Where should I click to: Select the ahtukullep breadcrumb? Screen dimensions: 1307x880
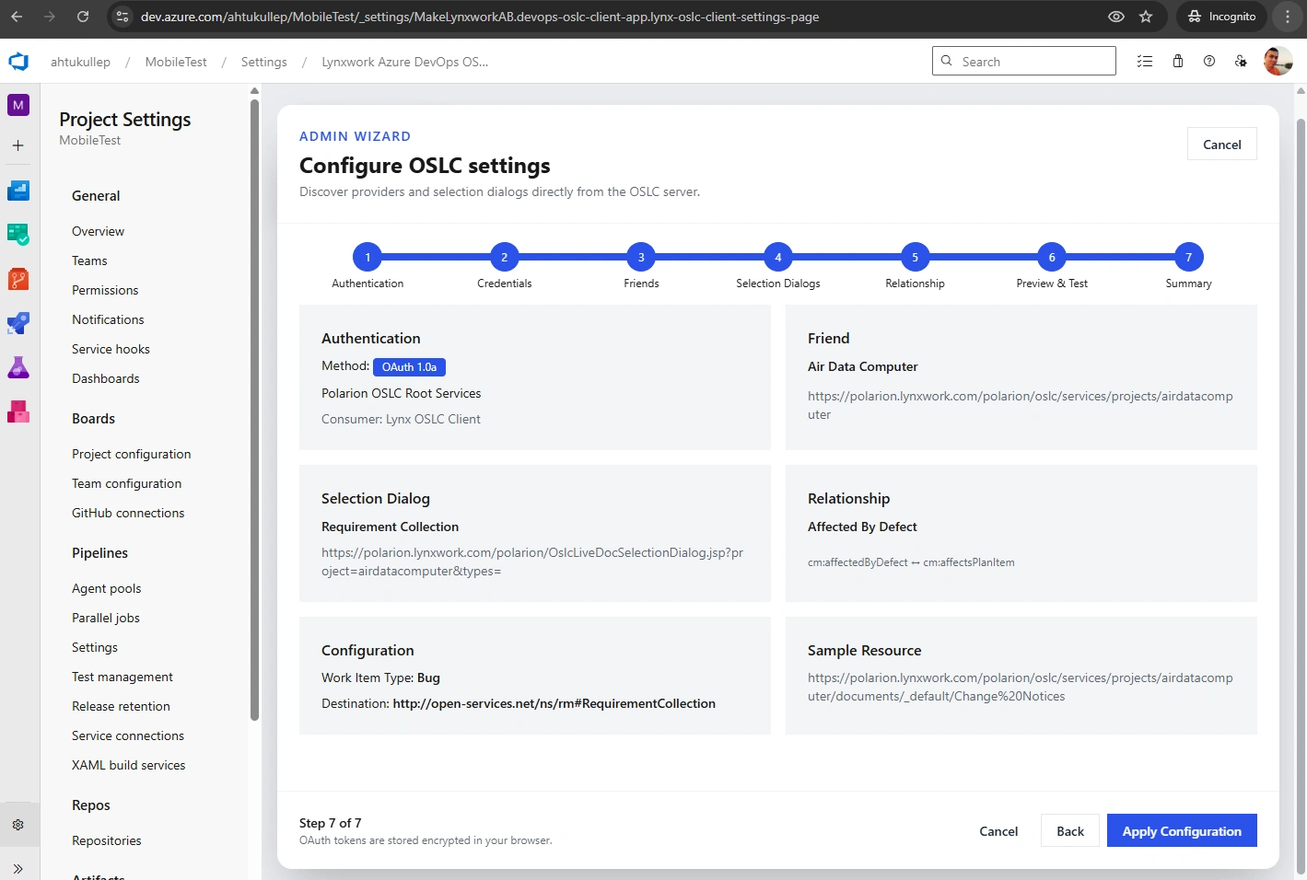click(x=80, y=62)
